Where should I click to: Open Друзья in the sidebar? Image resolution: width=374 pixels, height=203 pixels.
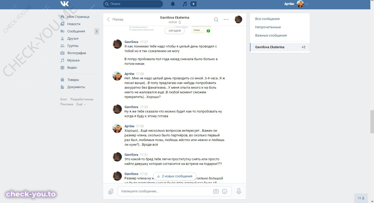[x=73, y=39]
